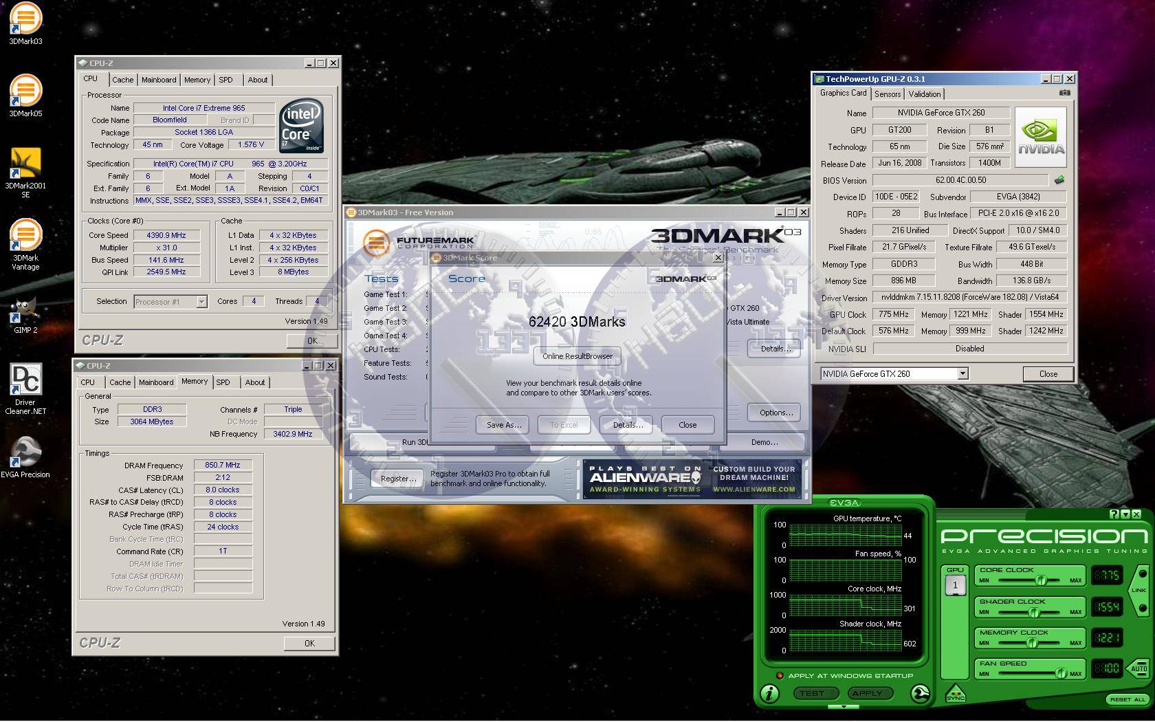Click the Options button in 3DMark03
The width and height of the screenshot is (1155, 722).
tap(776, 413)
